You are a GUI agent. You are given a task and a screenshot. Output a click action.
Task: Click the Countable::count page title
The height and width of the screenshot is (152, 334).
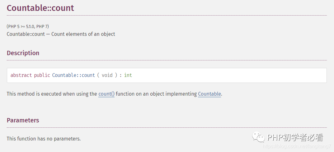coord(40,8)
